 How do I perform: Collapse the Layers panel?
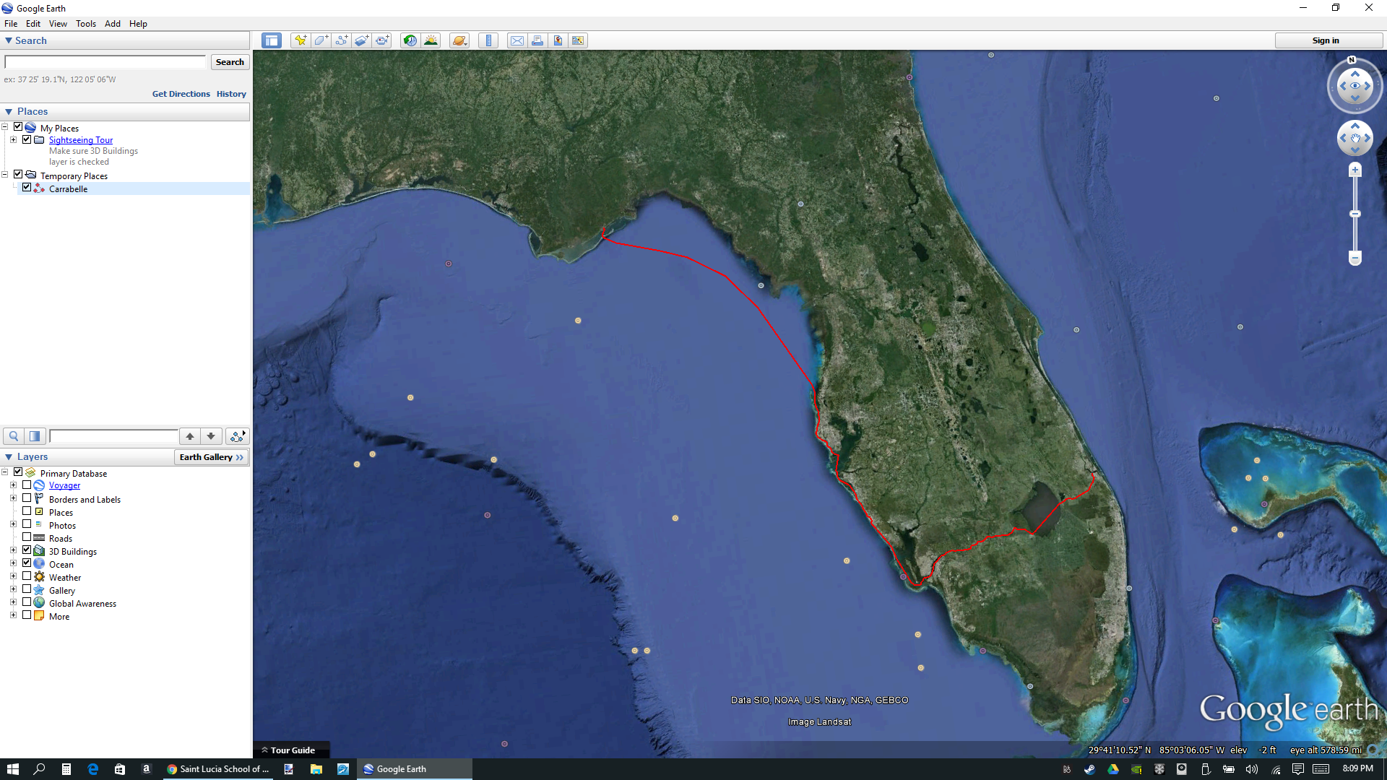[x=9, y=457]
